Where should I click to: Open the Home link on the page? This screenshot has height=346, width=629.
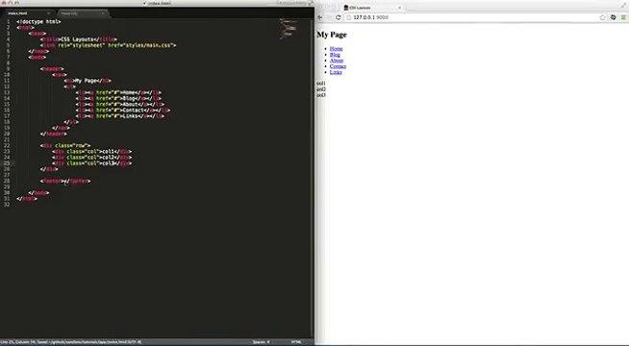[337, 48]
